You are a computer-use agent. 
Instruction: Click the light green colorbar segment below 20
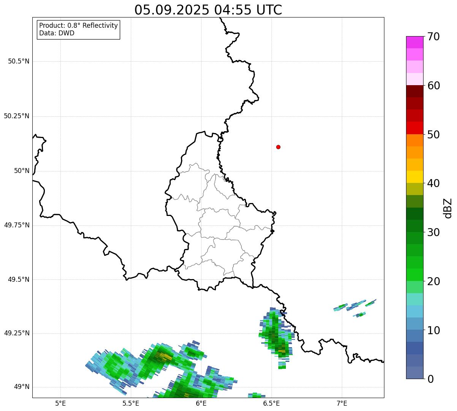pos(415,287)
